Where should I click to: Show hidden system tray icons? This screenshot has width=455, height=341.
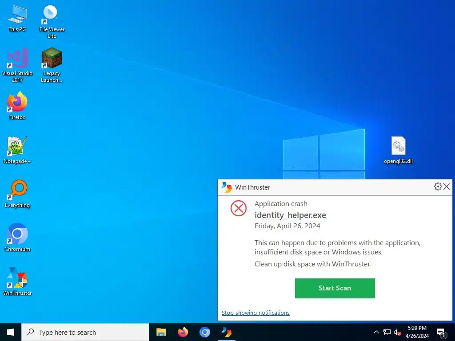point(376,332)
